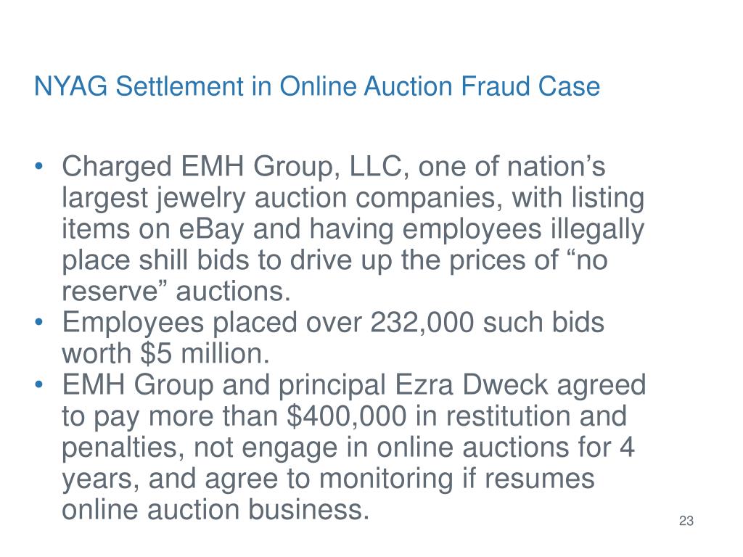
Task: Click "EMH Group, LLC" in the first bullet
Action: (292, 167)
